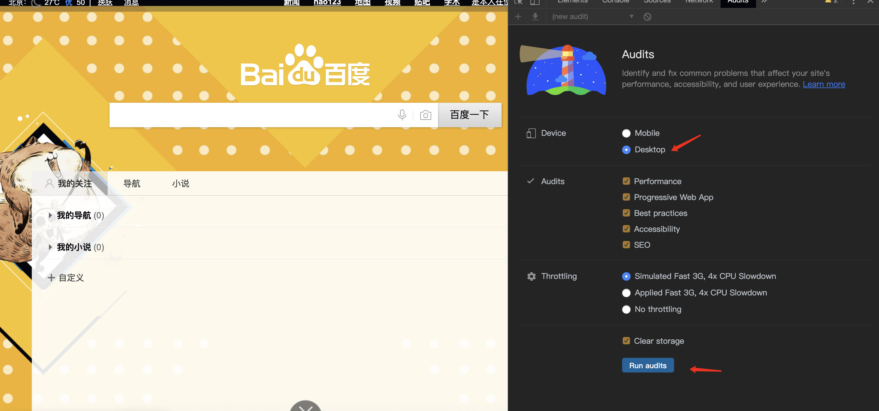Expand the 我的小说 section

tap(50, 247)
